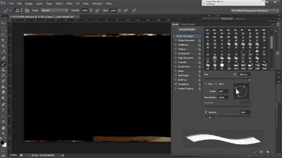282x158 pixels.
Task: Toggle the Brush panel from options bar
Action: (x=27, y=11)
